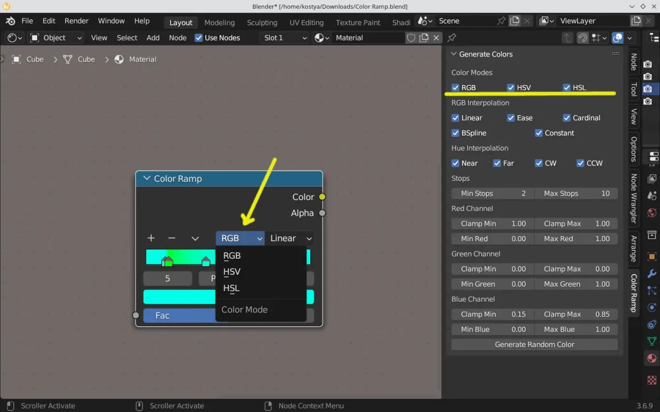This screenshot has height=412, width=660.
Task: Add a new view layer icon
Action: 636,21
